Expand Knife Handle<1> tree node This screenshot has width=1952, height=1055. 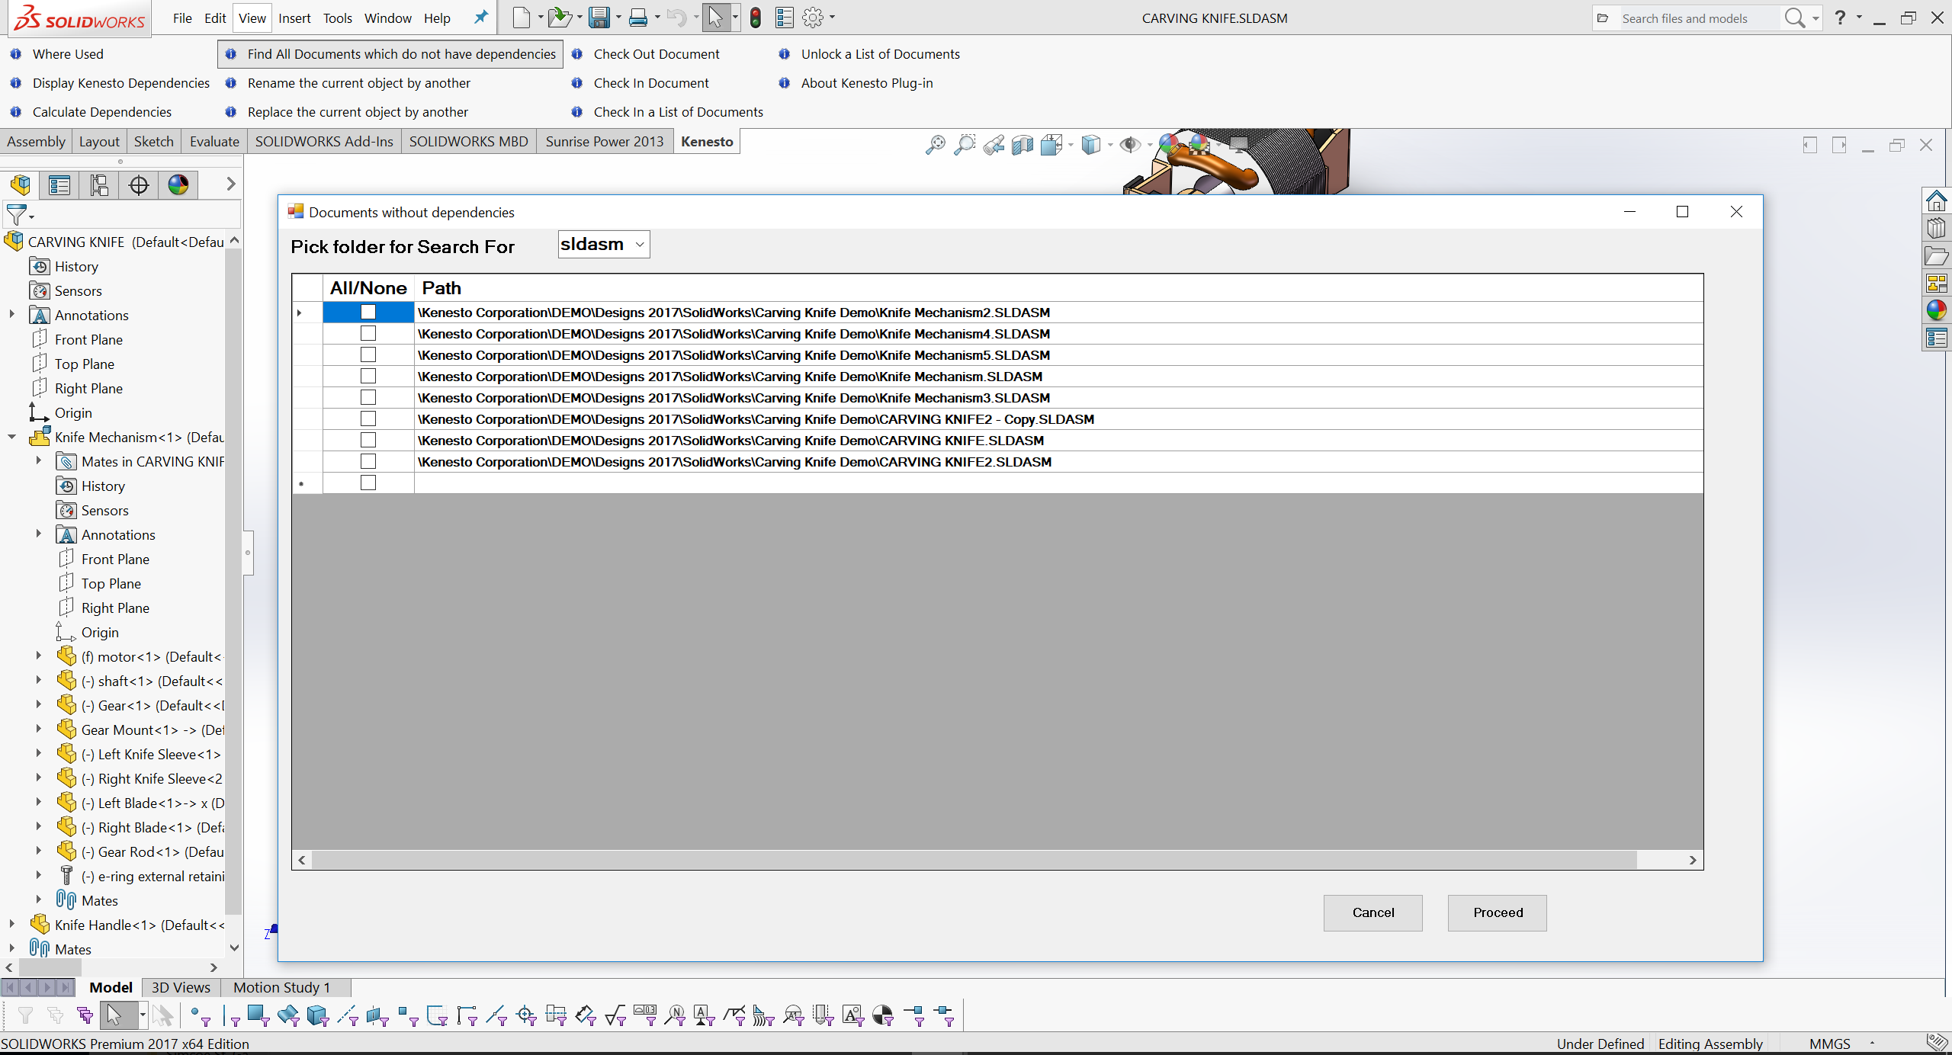pos(11,924)
